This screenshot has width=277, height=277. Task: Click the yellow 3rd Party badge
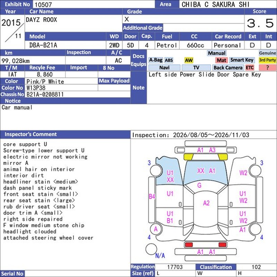click(267, 60)
